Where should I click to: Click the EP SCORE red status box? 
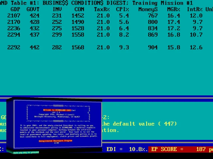(181, 149)
